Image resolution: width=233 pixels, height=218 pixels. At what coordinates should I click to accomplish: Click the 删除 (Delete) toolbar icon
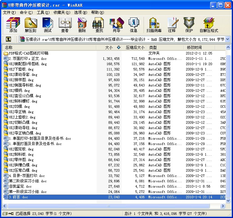(82, 25)
